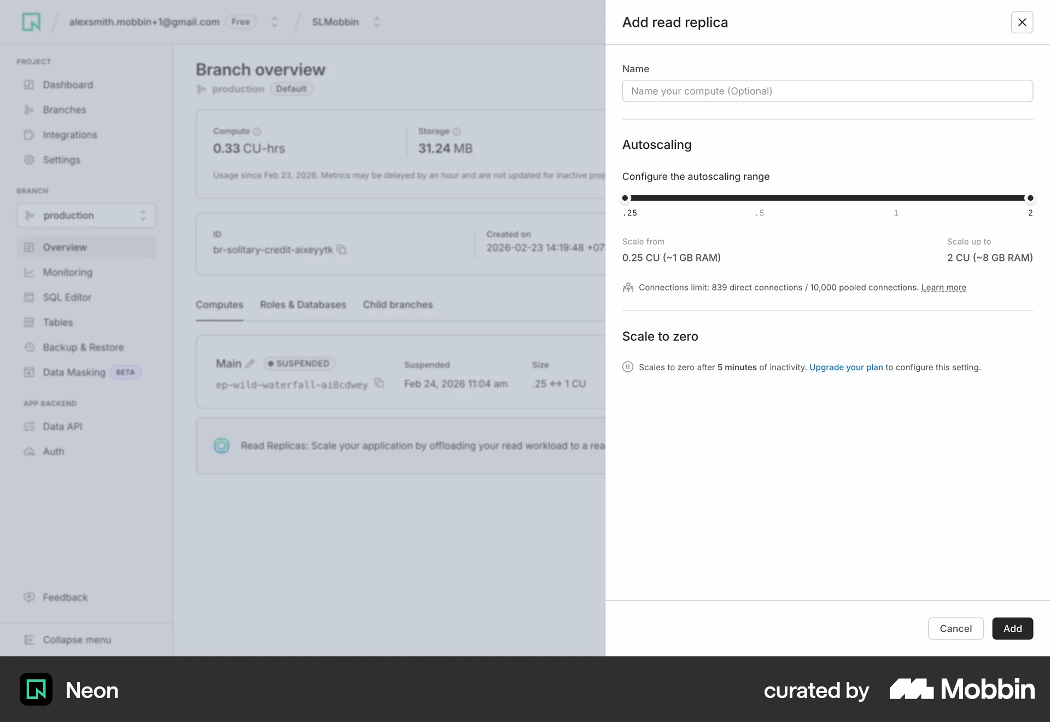Copy the branch ID br-solitary-credit-aixeyytk
Image resolution: width=1050 pixels, height=722 pixels.
pyautogui.click(x=341, y=249)
